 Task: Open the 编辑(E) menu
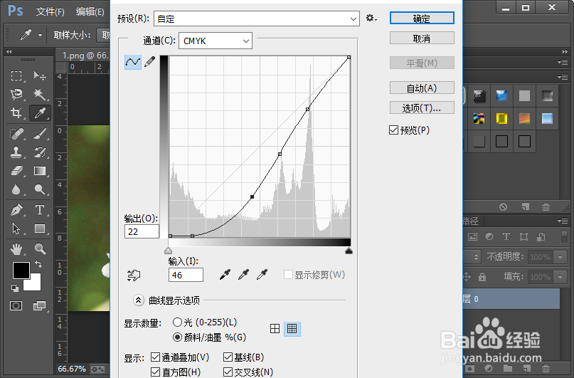tap(90, 11)
